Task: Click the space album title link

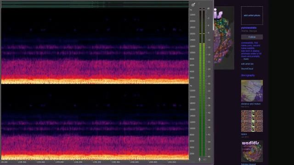Action: (244, 134)
